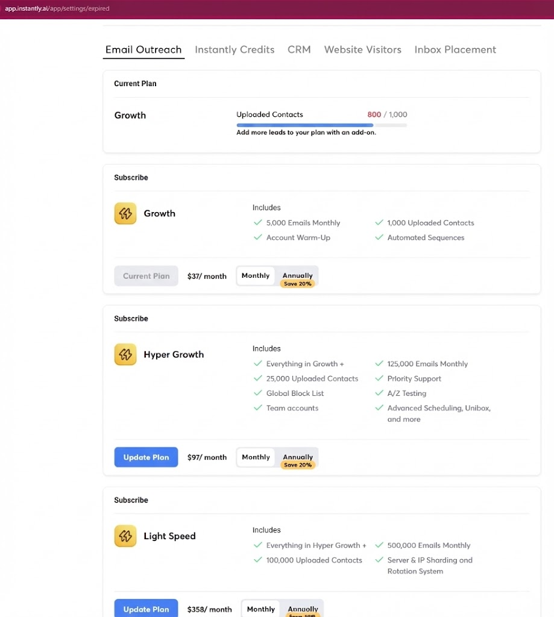554x617 pixels.
Task: Click the Light Speed plan lightning icon
Action: [125, 536]
